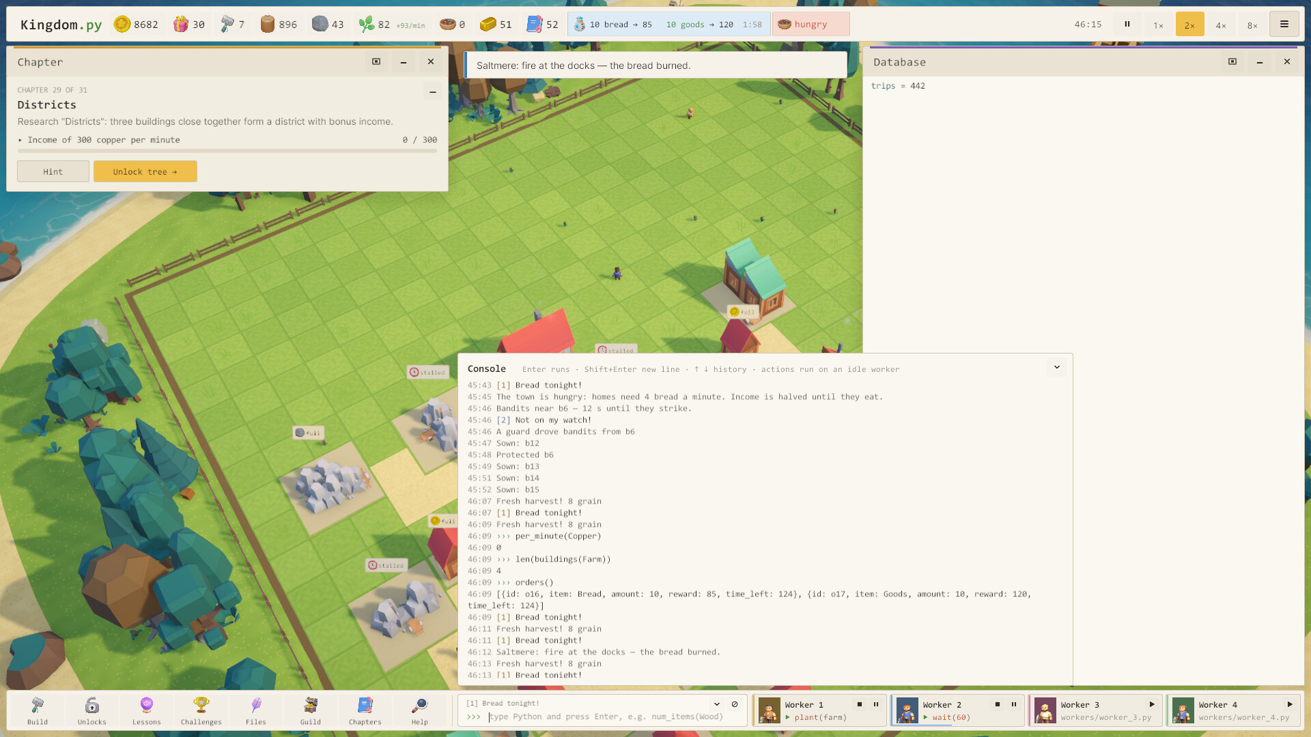The height and width of the screenshot is (737, 1311).
Task: Collapse the Districts chapter section
Action: pos(432,91)
